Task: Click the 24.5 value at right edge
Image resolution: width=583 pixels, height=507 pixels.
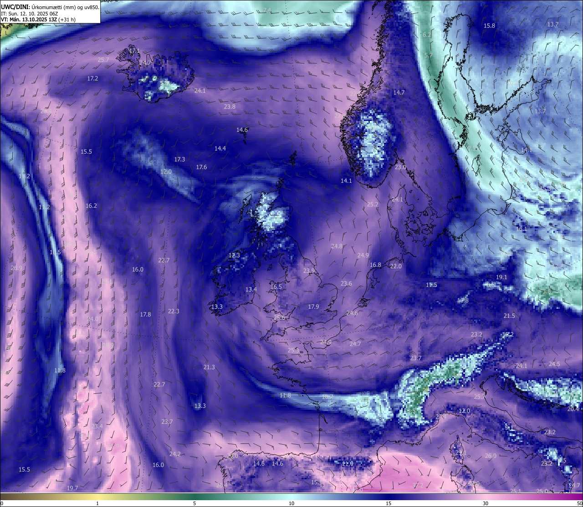Action: pos(554,364)
